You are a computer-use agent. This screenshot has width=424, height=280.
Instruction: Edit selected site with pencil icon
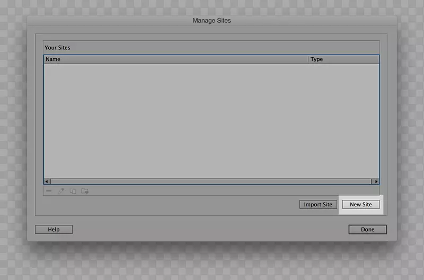pyautogui.click(x=61, y=191)
